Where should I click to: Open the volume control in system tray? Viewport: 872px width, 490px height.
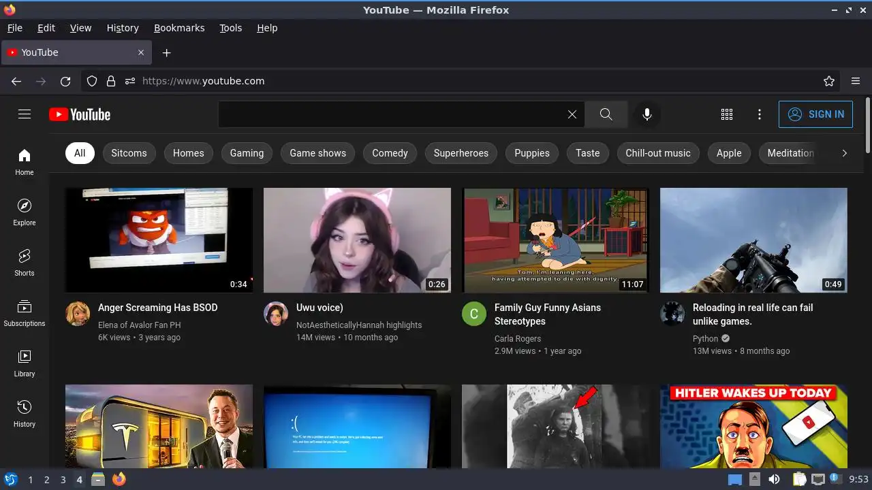(774, 480)
